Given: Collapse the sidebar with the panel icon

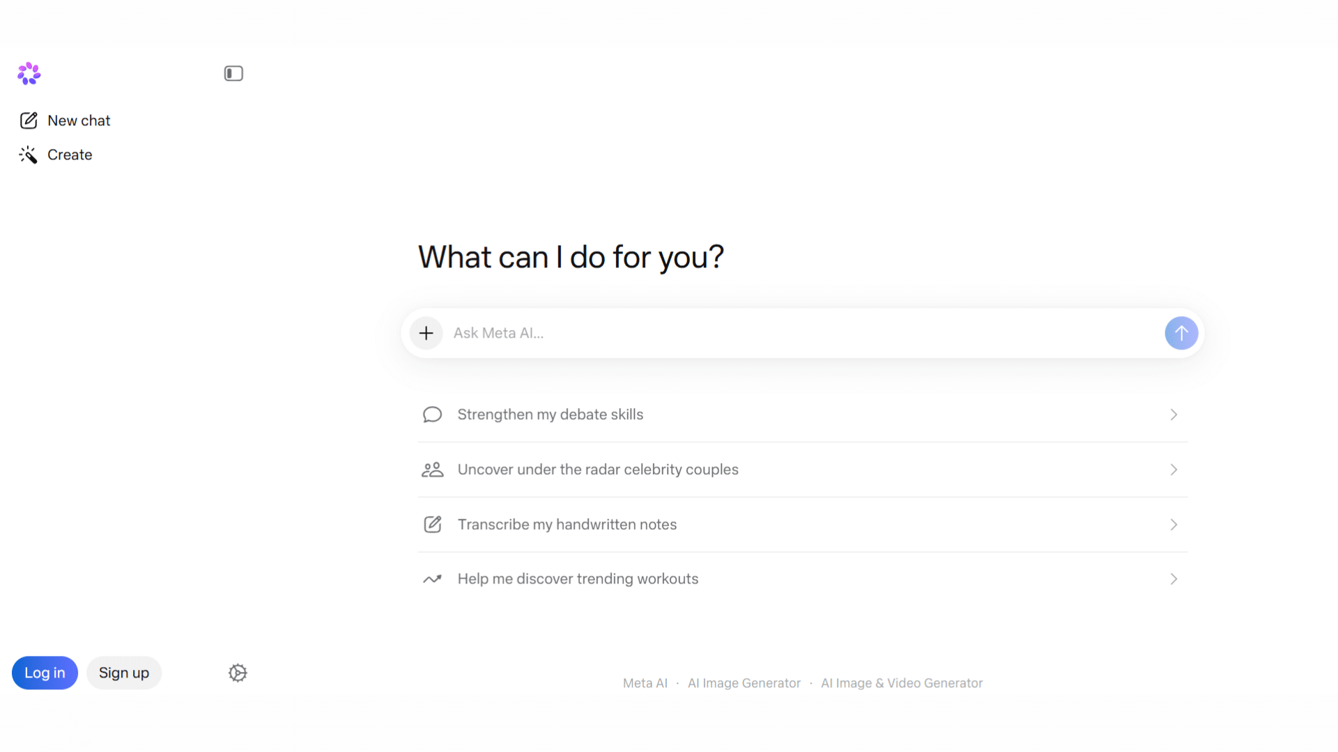Looking at the screenshot, I should tap(233, 73).
